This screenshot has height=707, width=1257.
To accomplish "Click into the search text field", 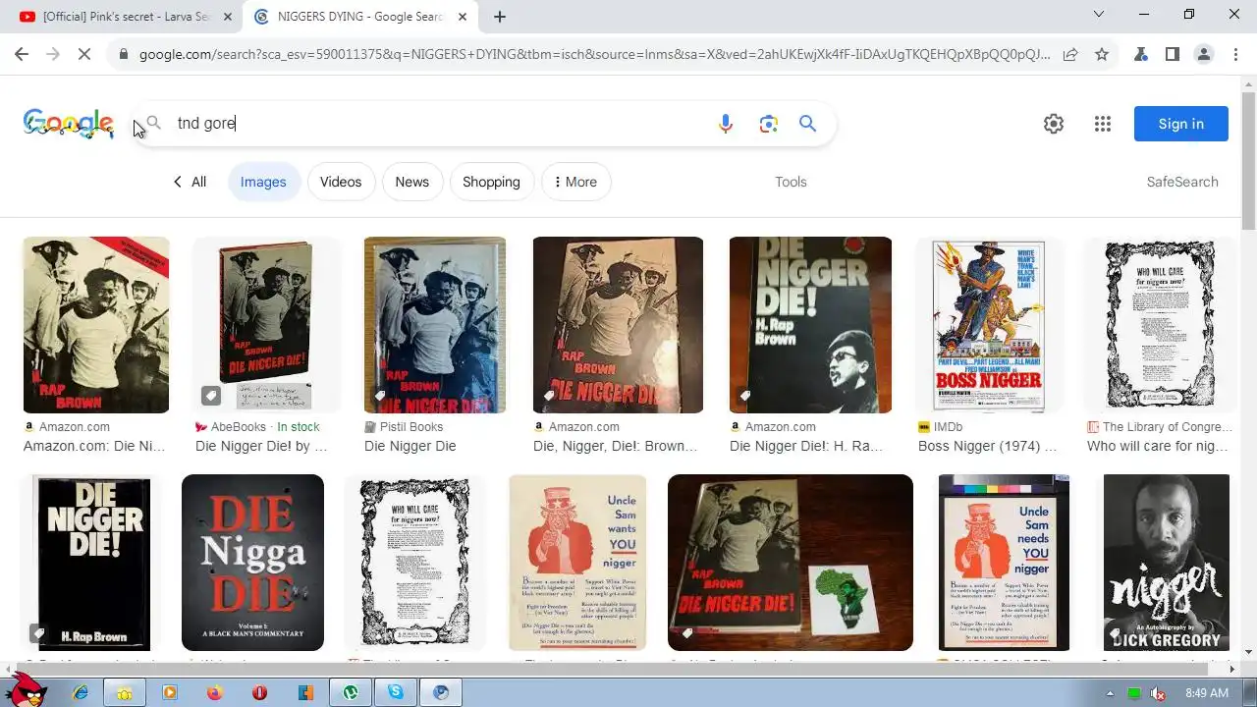I will 442,124.
